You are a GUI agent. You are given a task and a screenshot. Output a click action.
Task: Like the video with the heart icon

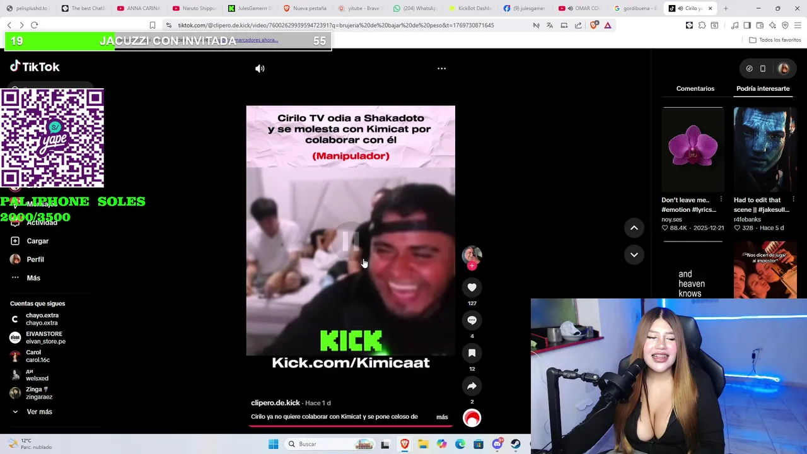472,288
